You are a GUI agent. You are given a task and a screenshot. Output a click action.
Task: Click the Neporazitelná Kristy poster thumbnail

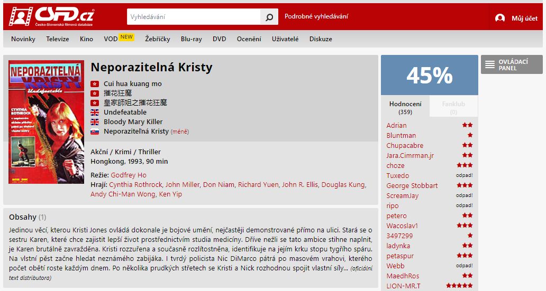[x=47, y=122]
